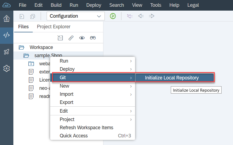Image resolution: width=233 pixels, height=145 pixels.
Task: Click the sample.Shop folder icon
Action: (26, 55)
